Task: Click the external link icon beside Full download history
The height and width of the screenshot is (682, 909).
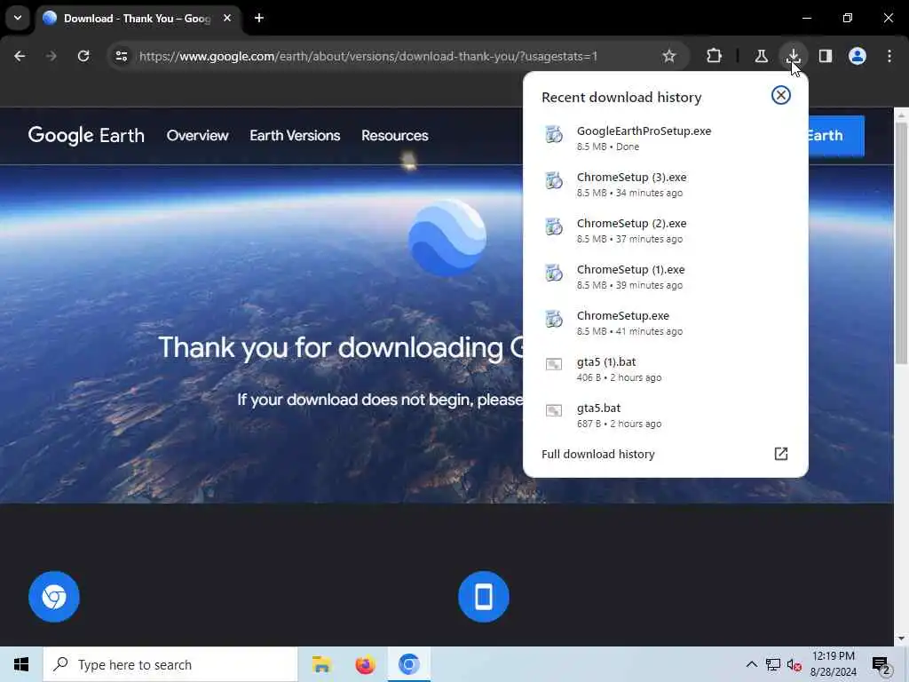Action: pyautogui.click(x=781, y=454)
